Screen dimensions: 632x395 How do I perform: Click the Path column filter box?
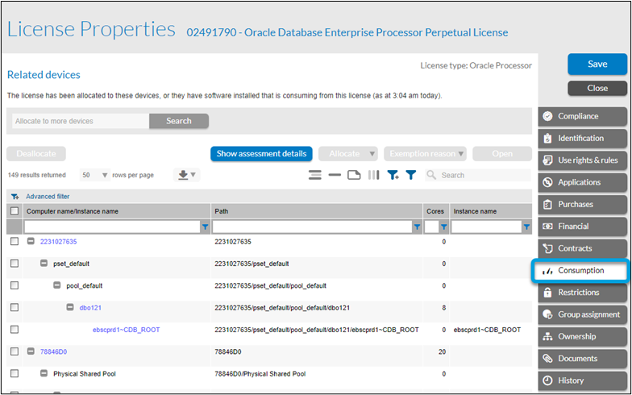312,227
